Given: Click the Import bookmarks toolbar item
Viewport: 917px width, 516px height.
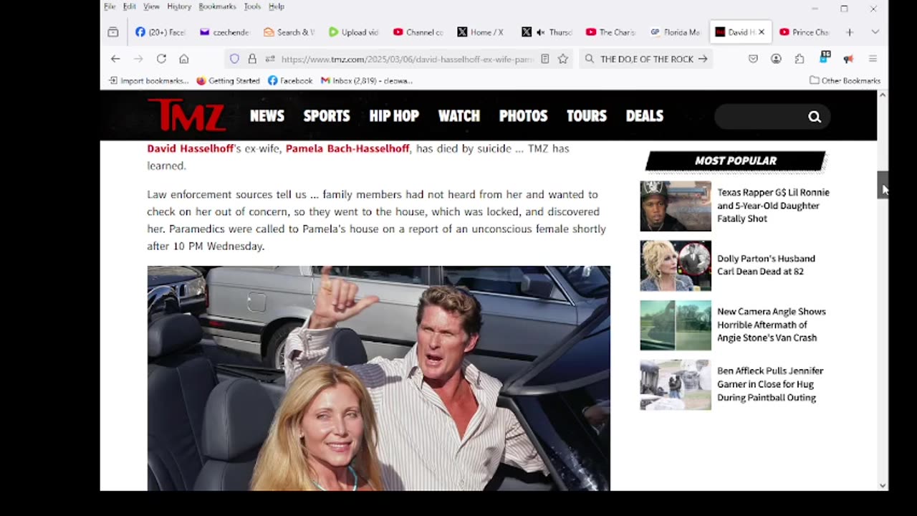Looking at the screenshot, I should pyautogui.click(x=148, y=80).
